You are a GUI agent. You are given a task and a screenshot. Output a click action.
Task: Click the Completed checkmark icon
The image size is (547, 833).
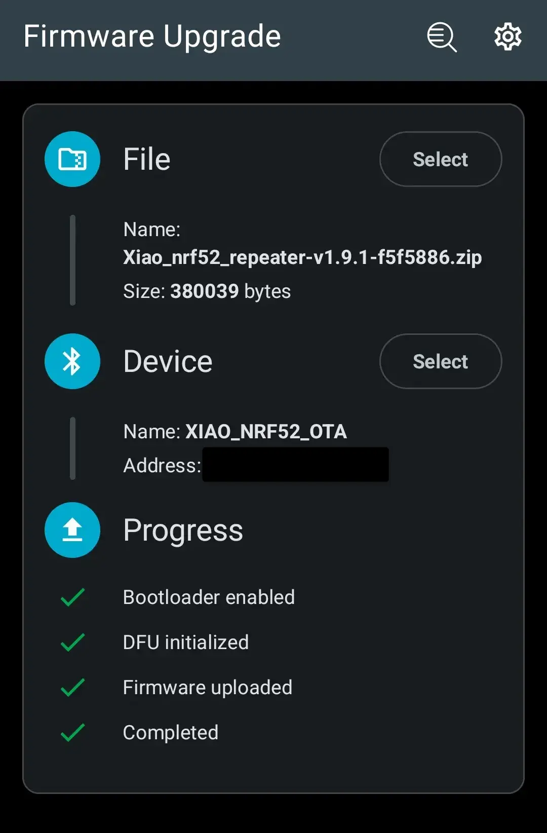[72, 733]
